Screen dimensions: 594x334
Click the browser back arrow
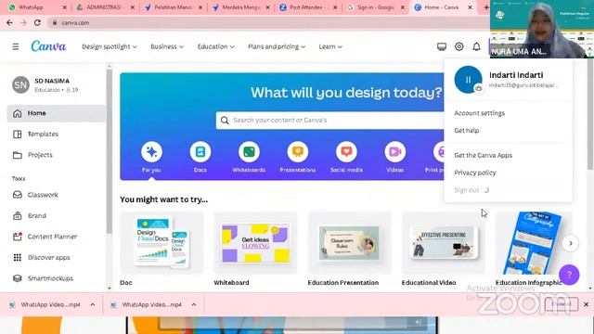[x=9, y=22]
